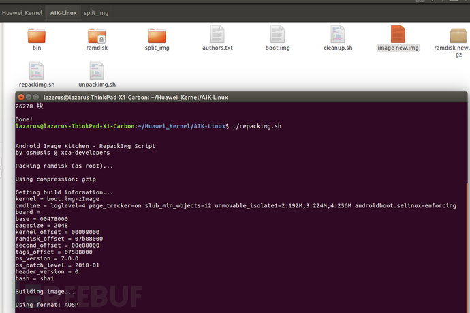Click 'ramdisk_offset = 07b88000' line
Screen dimensions: 470x313
[x=59, y=239]
